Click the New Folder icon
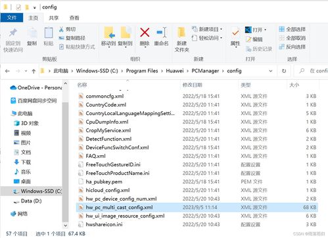The height and width of the screenshot is (238, 328). pos(181,33)
